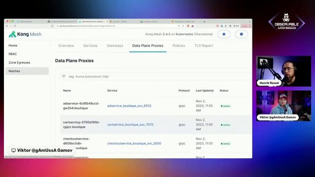Open cartservice_boutique_svc_7070 service link
This screenshot has height=177, width=315.
click(130, 124)
